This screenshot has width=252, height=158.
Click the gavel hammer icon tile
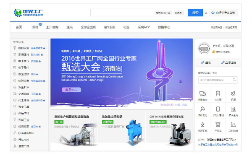pyautogui.click(x=202, y=109)
